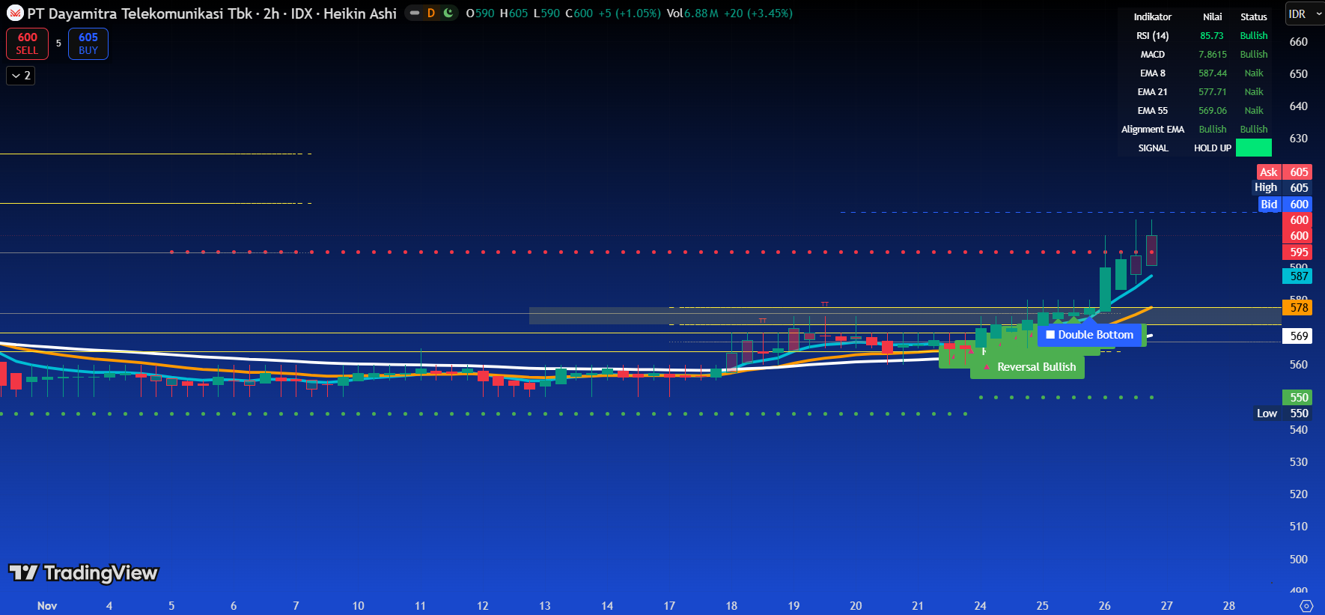
Task: Click the green moon market status icon
Action: click(x=448, y=13)
